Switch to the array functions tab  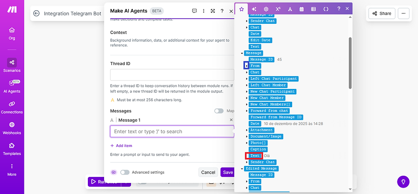click(x=313, y=9)
